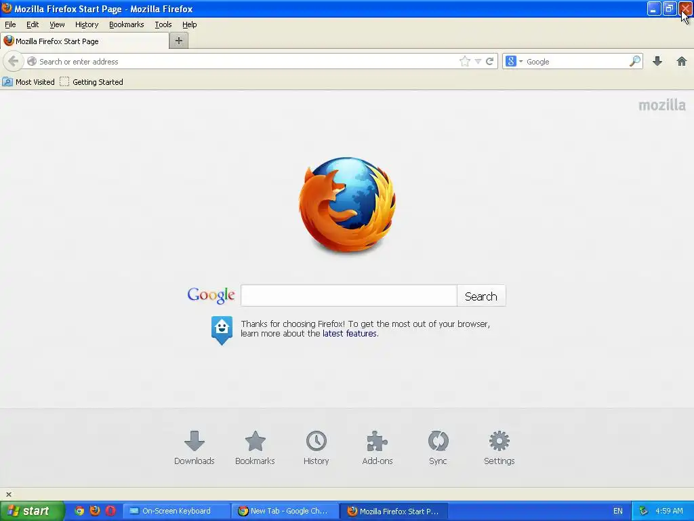694x521 pixels.
Task: Open the History menu
Action: 87,24
